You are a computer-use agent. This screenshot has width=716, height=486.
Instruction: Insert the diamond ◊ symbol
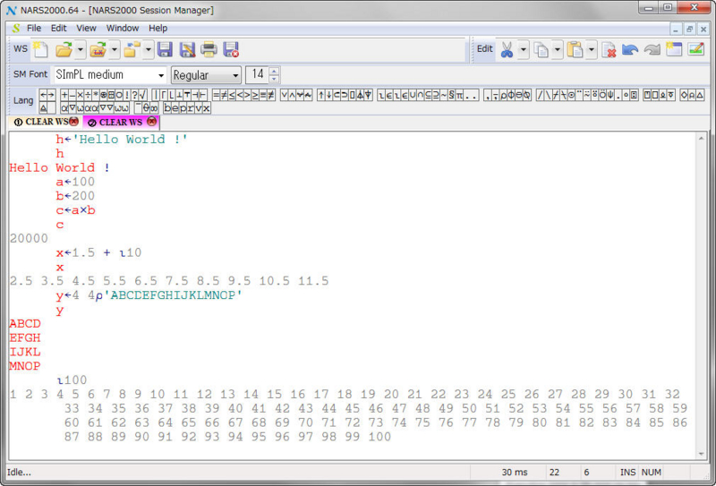(x=684, y=95)
